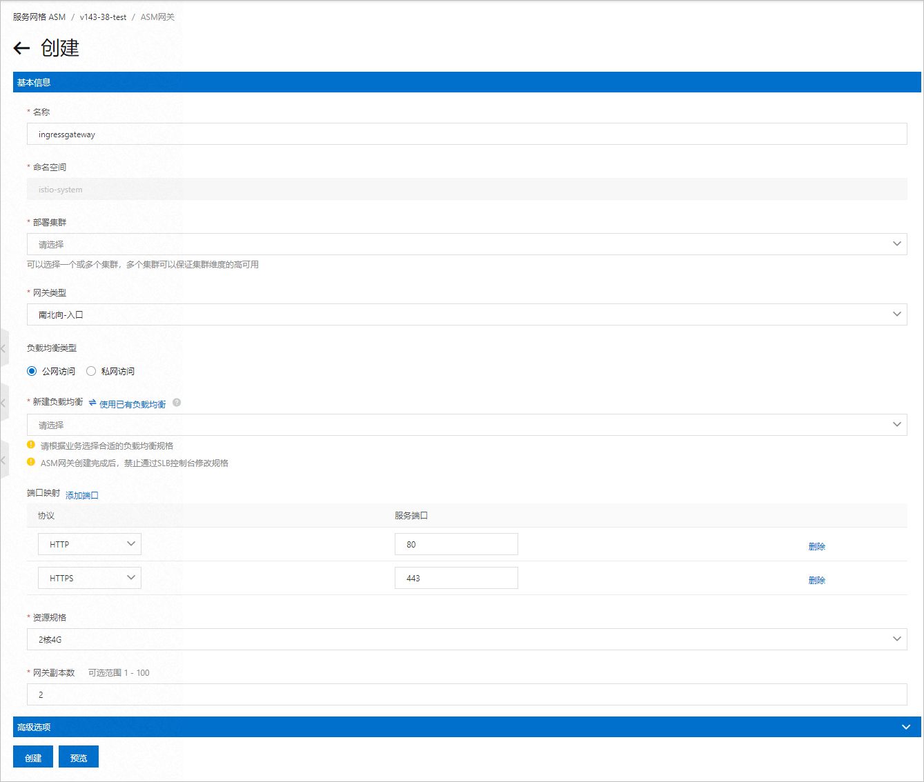Expand the 高级选项 section chevron
Image resolution: width=924 pixels, height=782 pixels.
click(906, 727)
